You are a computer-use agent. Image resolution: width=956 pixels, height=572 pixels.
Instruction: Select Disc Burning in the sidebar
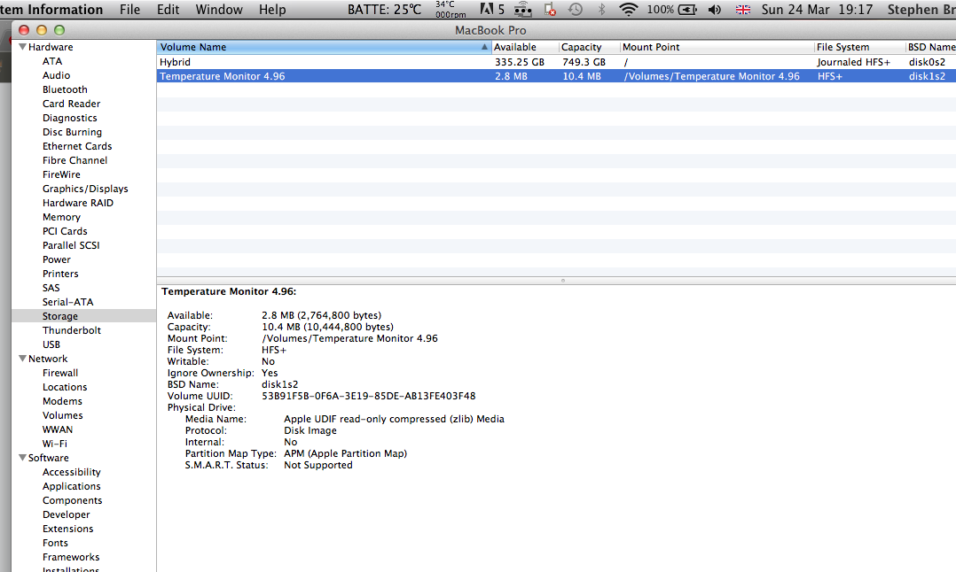point(72,132)
